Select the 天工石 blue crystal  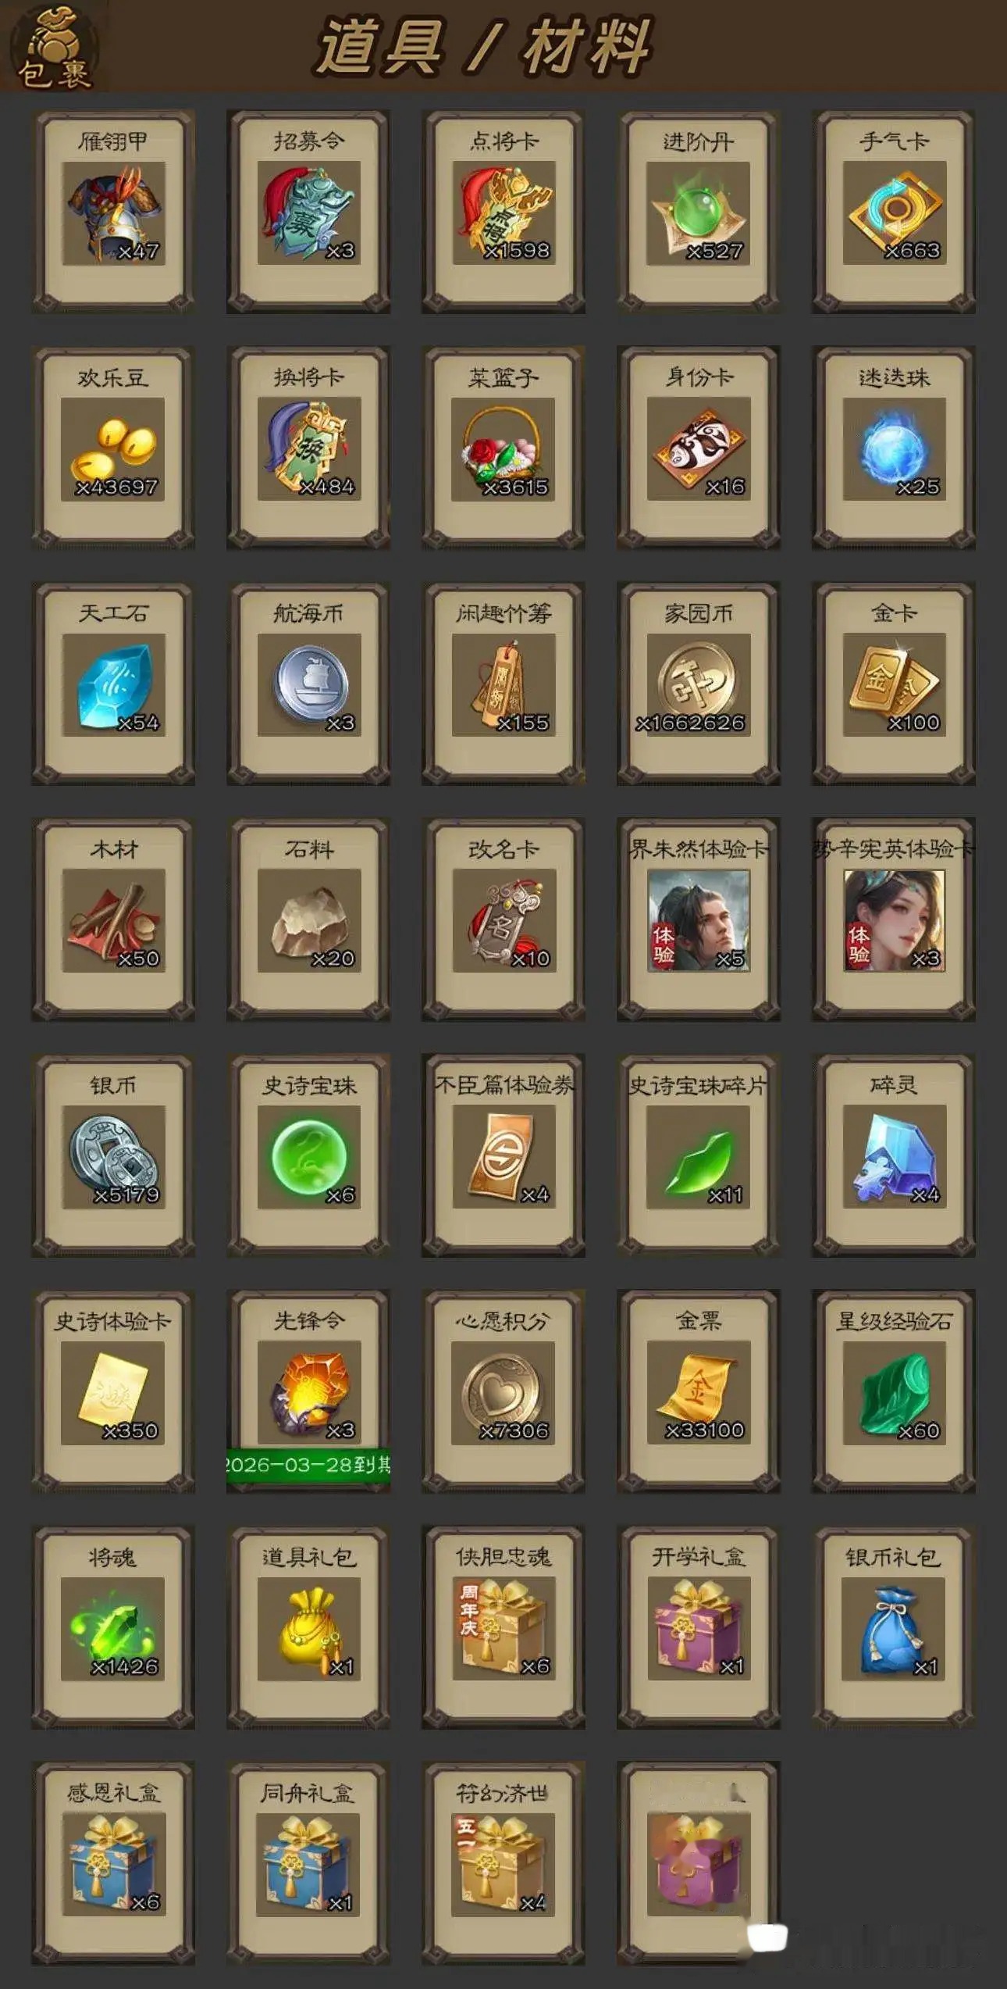(x=113, y=684)
